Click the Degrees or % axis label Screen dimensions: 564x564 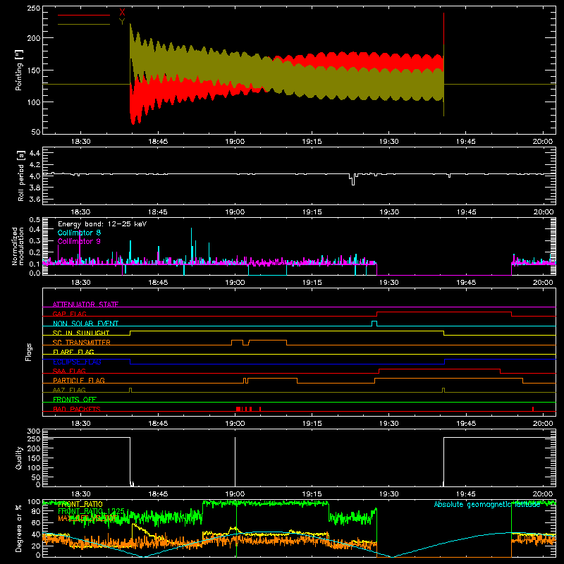pyautogui.click(x=19, y=528)
